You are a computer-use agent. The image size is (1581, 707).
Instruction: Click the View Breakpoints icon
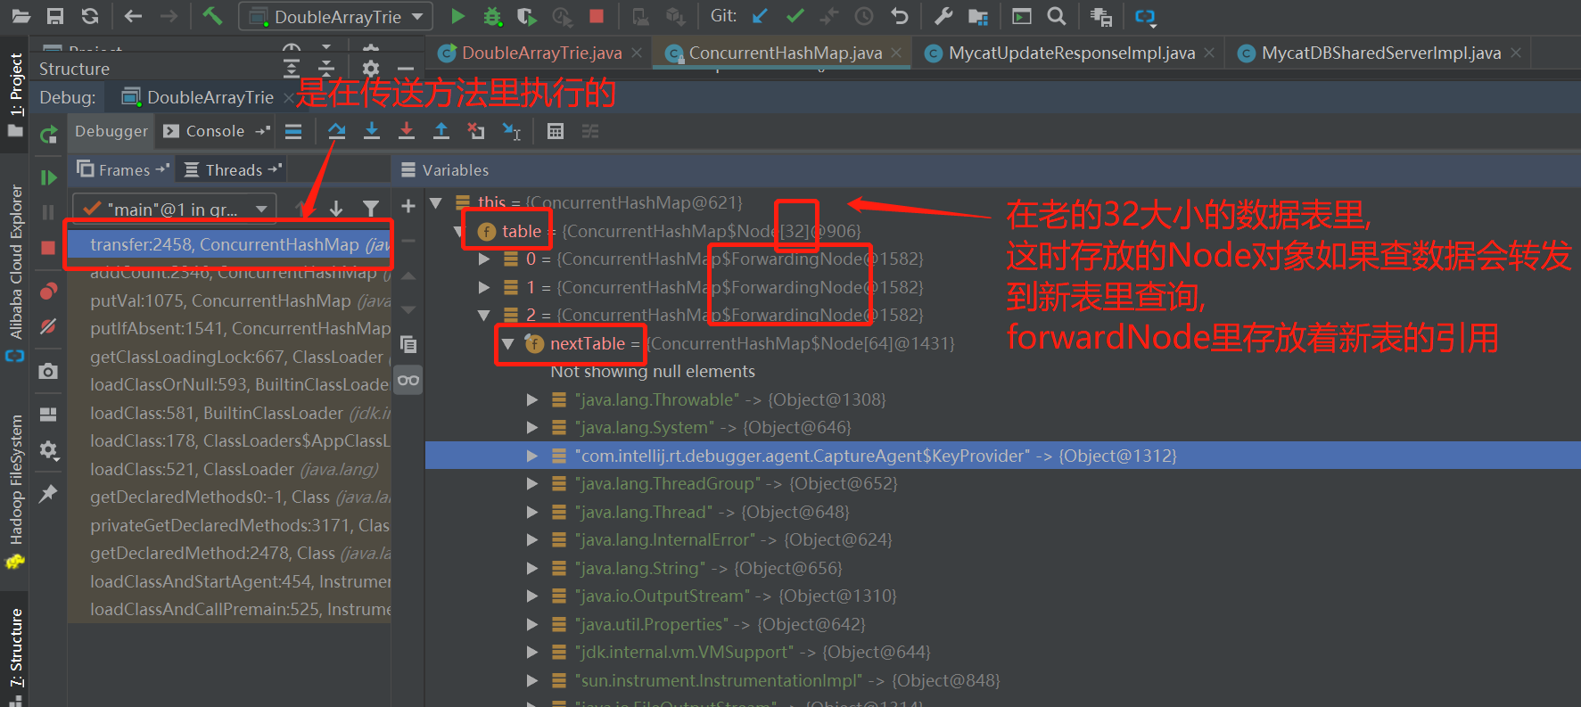[x=48, y=292]
